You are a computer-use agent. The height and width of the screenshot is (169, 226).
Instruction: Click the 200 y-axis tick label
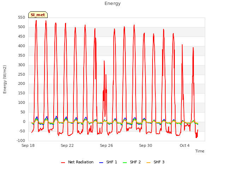[22, 84]
